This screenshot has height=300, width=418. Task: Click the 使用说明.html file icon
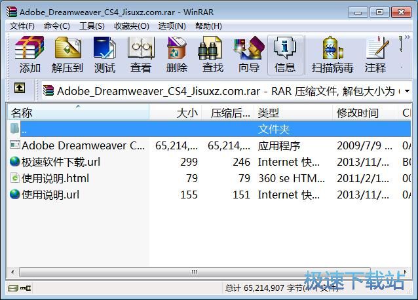coord(15,178)
